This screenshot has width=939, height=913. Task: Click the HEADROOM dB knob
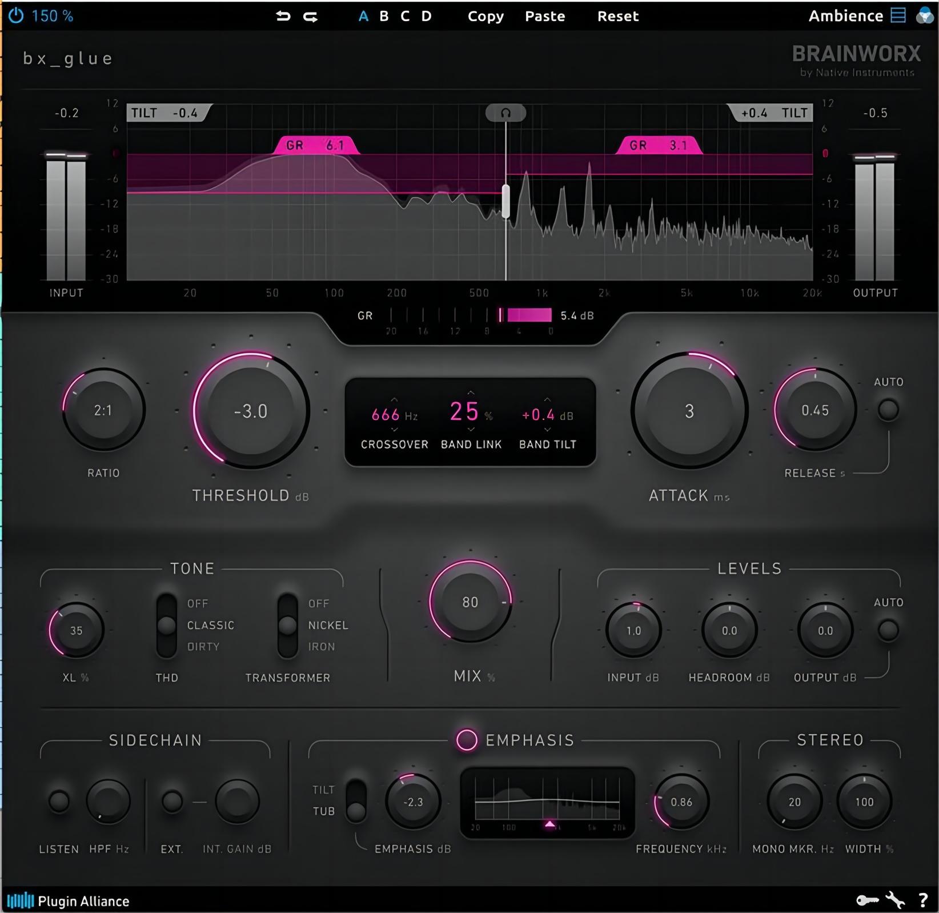click(x=729, y=630)
